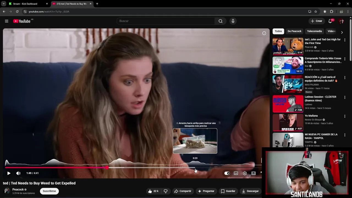Focus the Buscar search field

click(x=166, y=21)
